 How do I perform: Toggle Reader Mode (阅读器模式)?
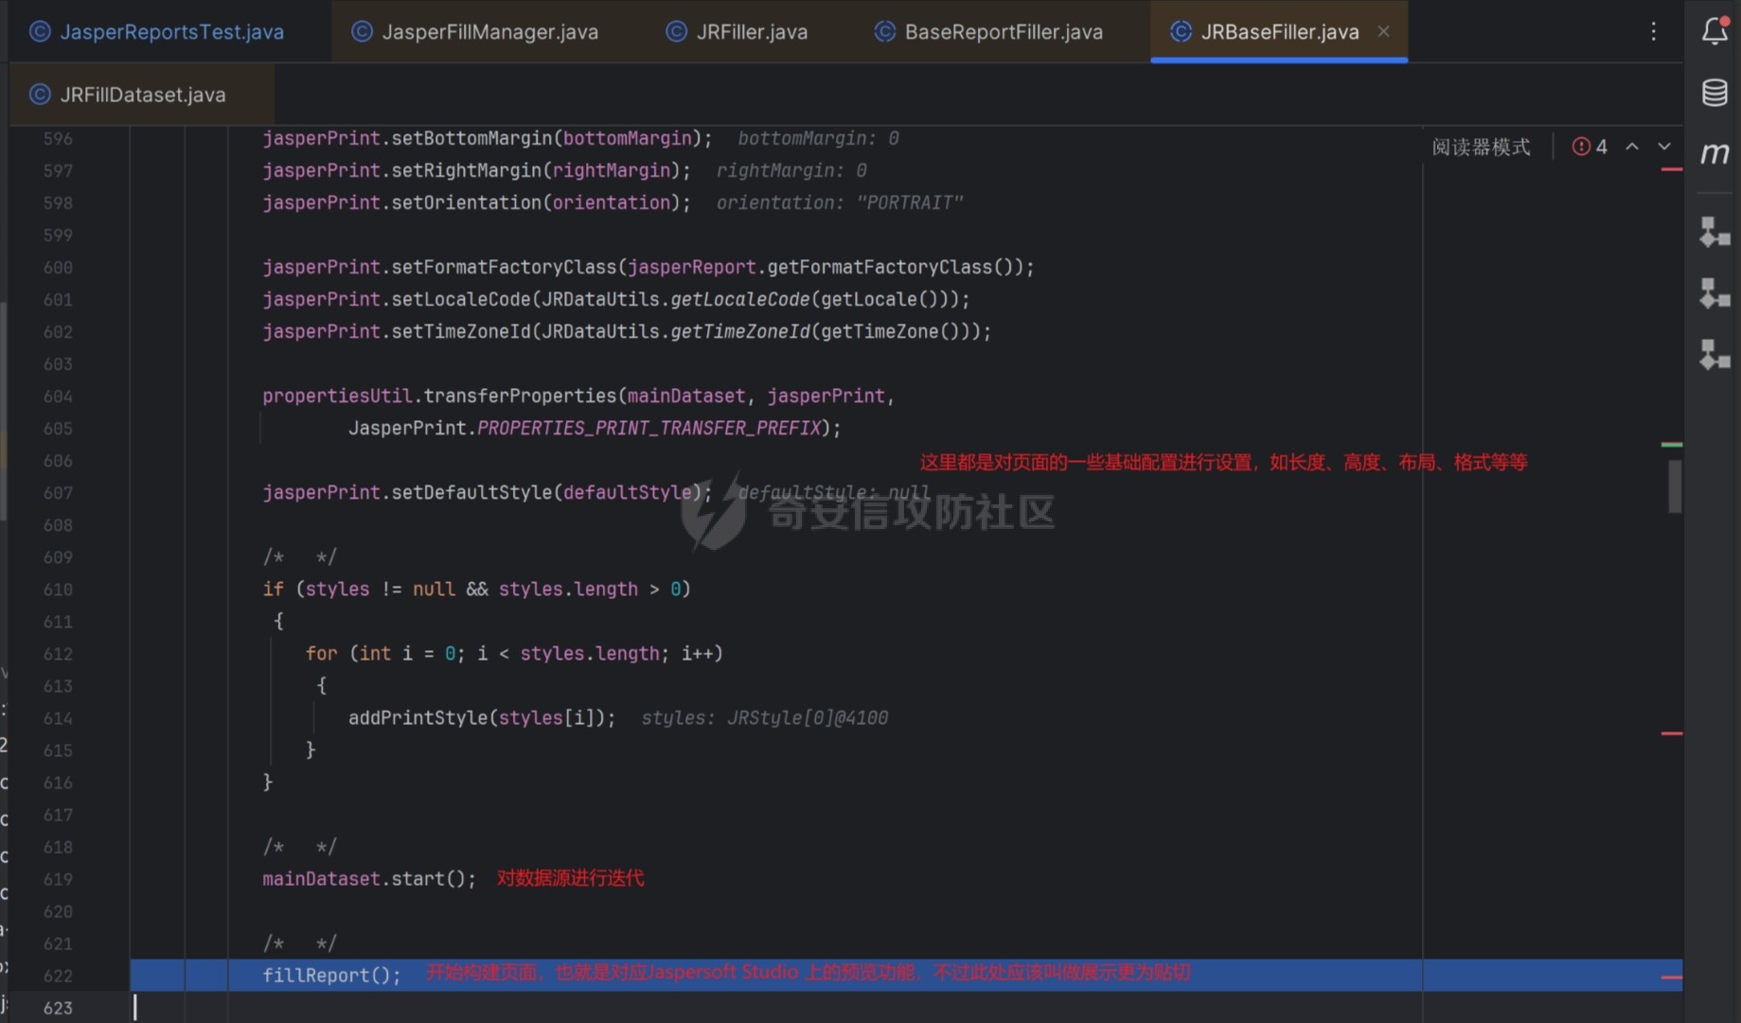(1481, 147)
